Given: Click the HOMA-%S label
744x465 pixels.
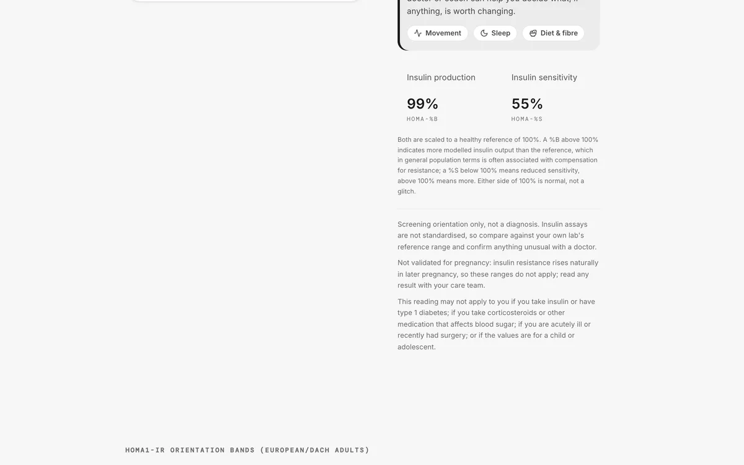Looking at the screenshot, I should (527, 119).
